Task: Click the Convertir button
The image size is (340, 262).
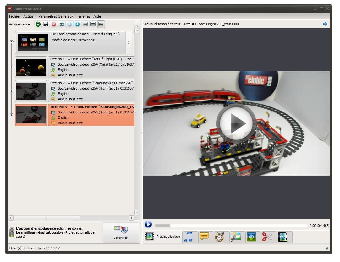Action: (x=121, y=232)
